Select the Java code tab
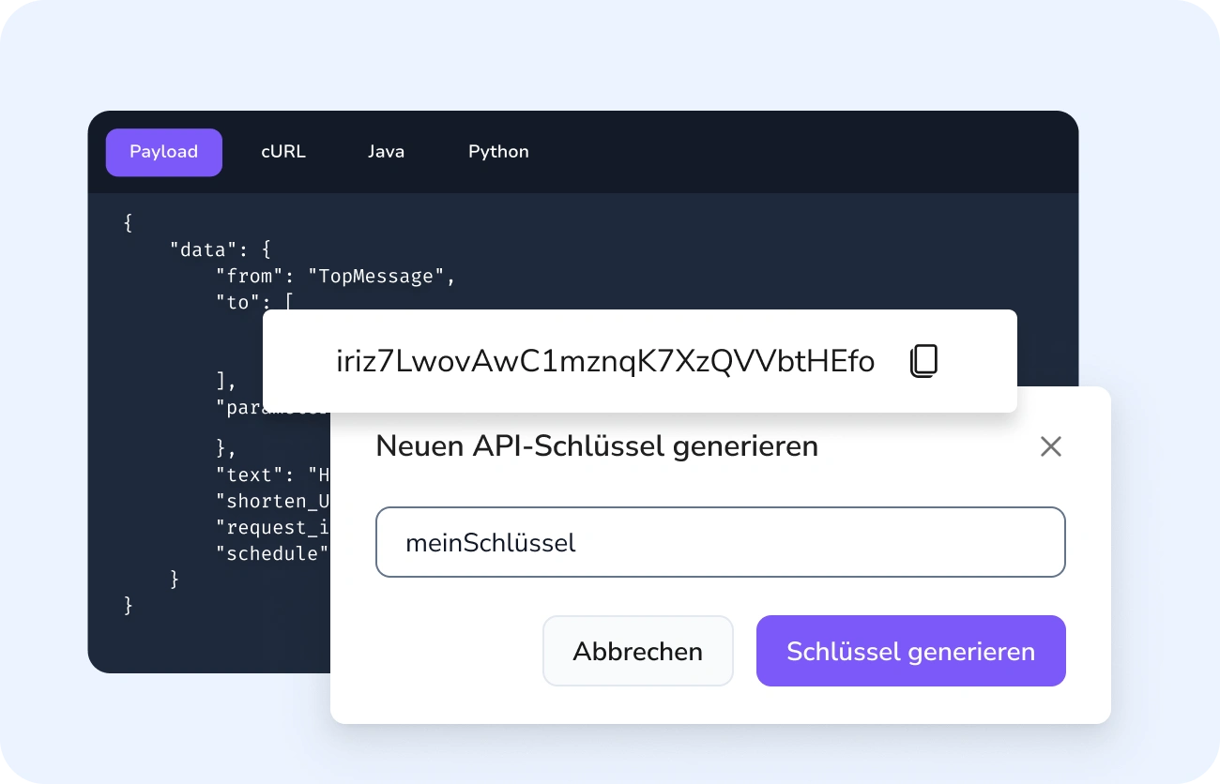Screen dimensions: 1220x784 pyautogui.click(x=386, y=152)
